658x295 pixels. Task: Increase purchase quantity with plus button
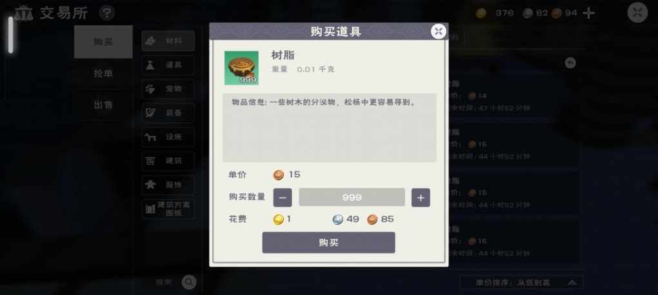(x=421, y=198)
